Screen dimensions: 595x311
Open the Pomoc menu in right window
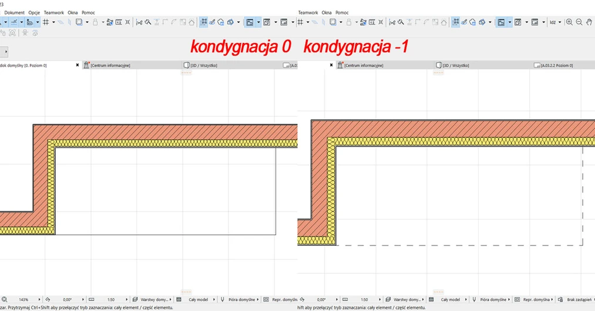tap(342, 12)
